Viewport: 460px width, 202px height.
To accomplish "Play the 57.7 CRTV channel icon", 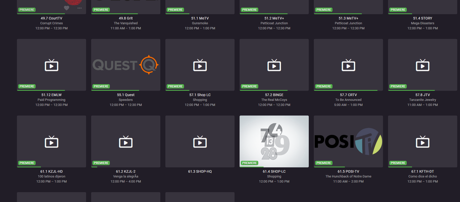I will coord(348,65).
